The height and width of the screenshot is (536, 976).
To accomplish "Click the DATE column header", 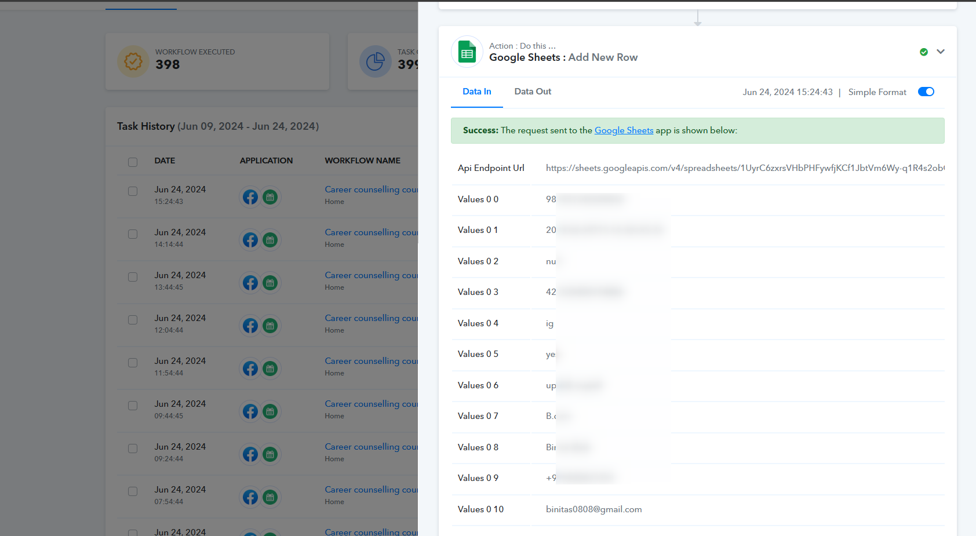I will tap(165, 161).
